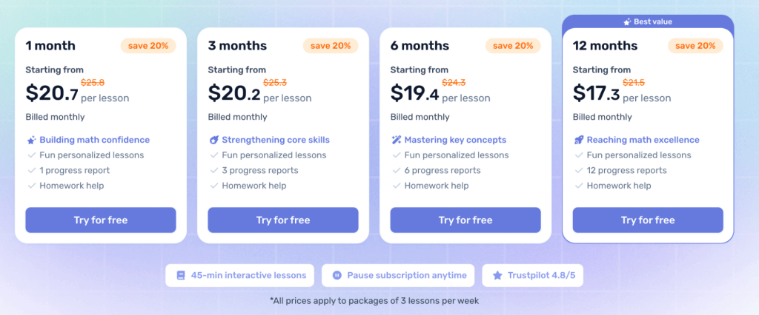Image resolution: width=759 pixels, height=315 pixels.
Task: Click the book icon for 45-min interactive lessons
Action: 180,275
